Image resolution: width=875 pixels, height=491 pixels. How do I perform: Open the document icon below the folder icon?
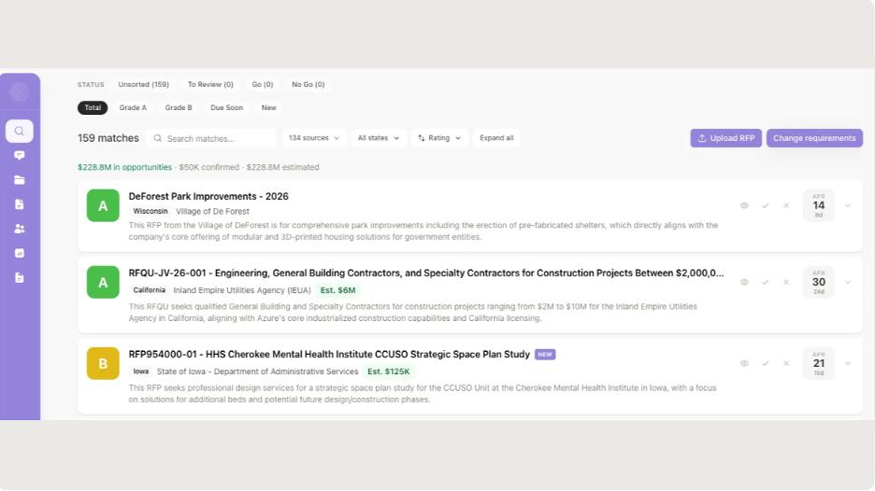coord(20,204)
